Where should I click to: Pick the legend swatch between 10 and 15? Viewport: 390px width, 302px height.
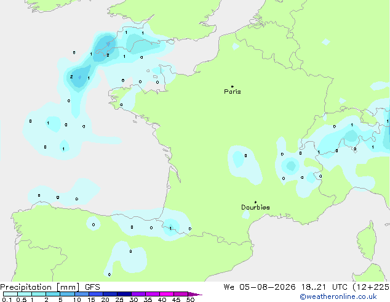tap(82, 294)
